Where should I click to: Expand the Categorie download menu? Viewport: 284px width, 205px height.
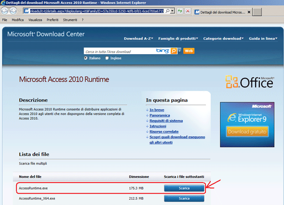[x=223, y=39]
